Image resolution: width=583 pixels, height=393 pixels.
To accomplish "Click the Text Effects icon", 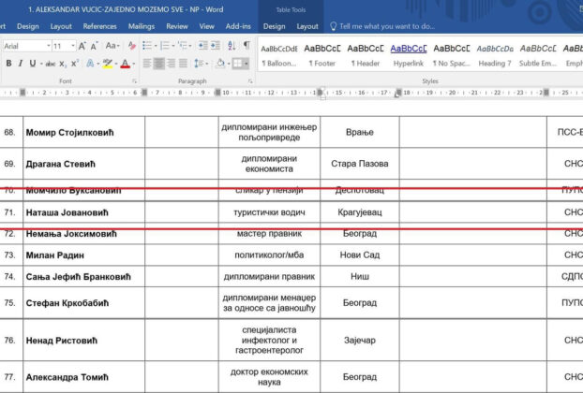I will tap(92, 64).
